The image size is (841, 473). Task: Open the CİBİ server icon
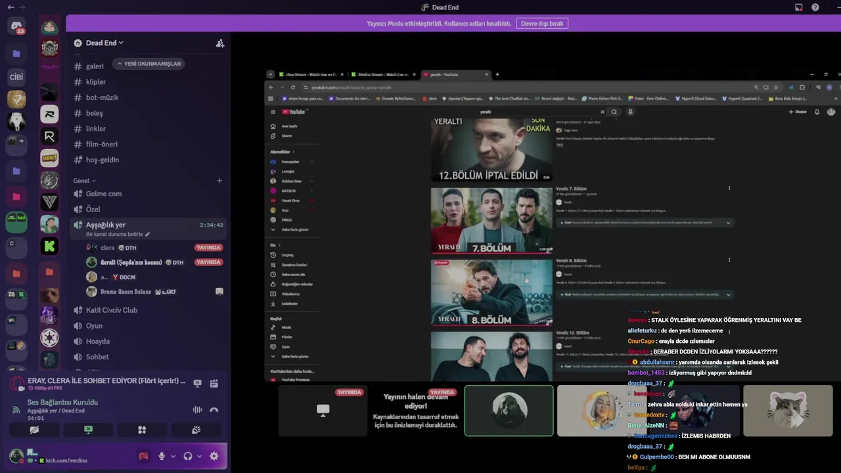[x=16, y=77]
